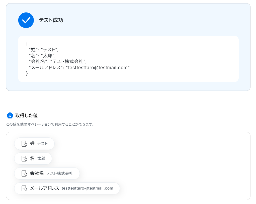This screenshot has height=204, width=256.
Task: Click the JSON line with テスト株式会社
Action: click(58, 61)
